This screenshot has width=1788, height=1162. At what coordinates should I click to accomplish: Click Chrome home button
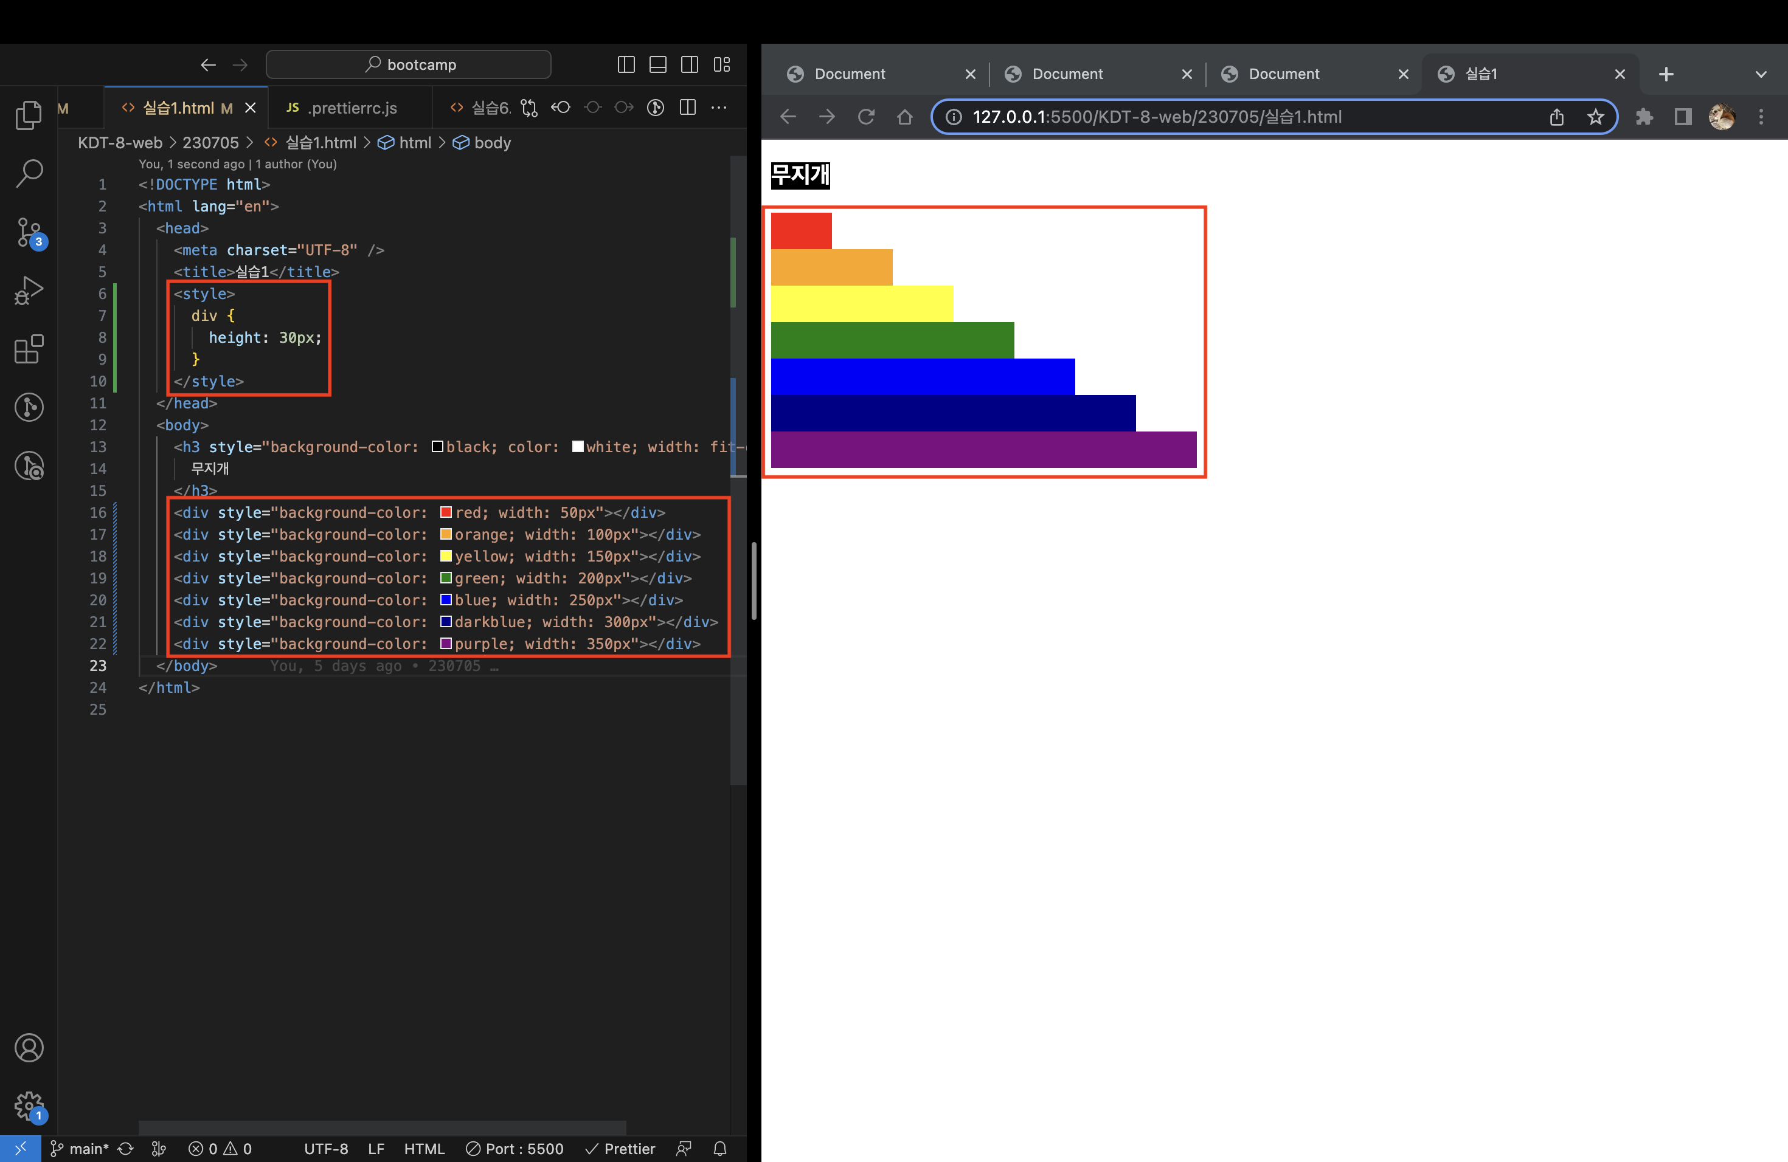tap(904, 116)
